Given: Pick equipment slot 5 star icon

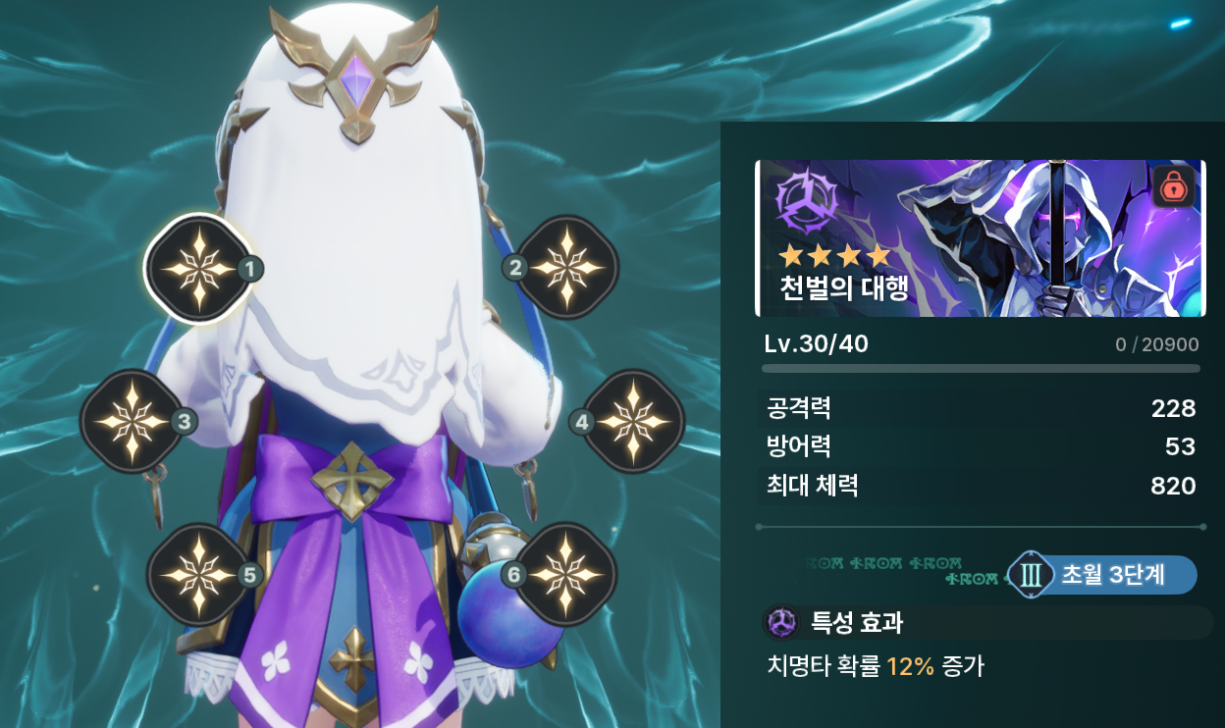Looking at the screenshot, I should [198, 574].
